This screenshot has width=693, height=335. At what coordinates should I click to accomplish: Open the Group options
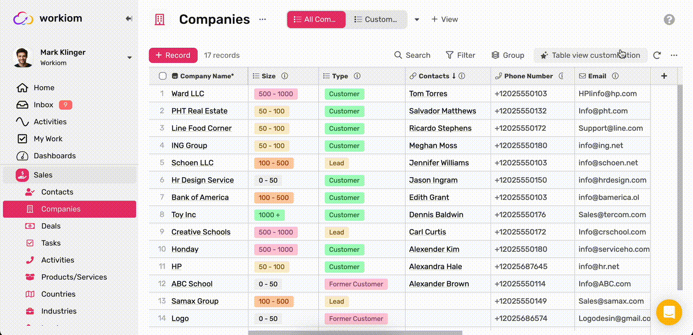507,55
